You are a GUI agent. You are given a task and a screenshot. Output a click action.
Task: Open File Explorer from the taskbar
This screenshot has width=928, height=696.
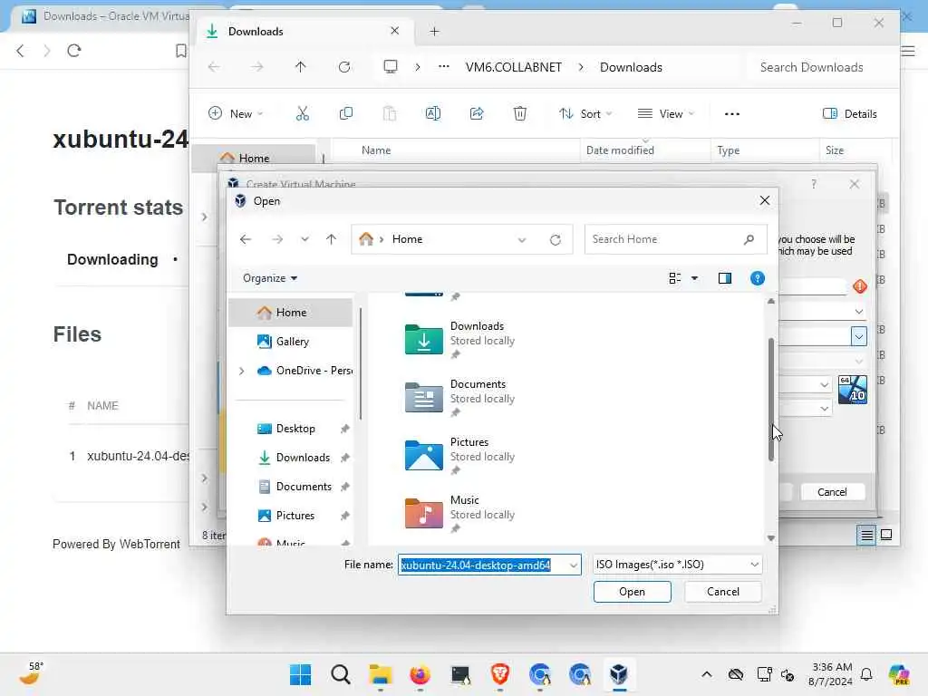[x=380, y=674]
